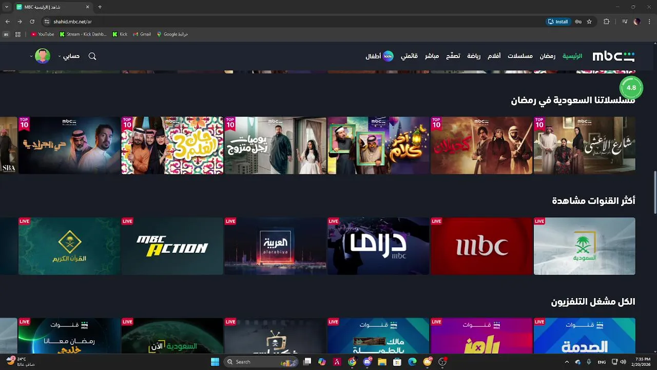The image size is (657, 370).
Task: Open the مسلسلات series menu item
Action: click(520, 56)
